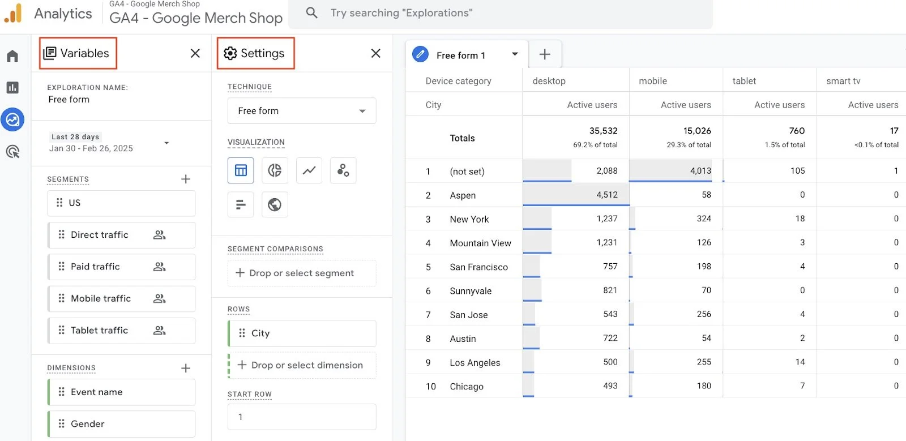Add a new exploration tab

[545, 54]
